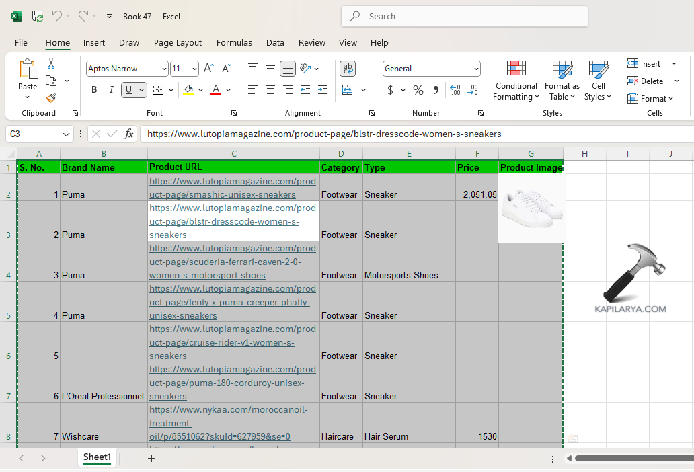Click the Format Painter brush icon
694x472 pixels.
(x=51, y=98)
